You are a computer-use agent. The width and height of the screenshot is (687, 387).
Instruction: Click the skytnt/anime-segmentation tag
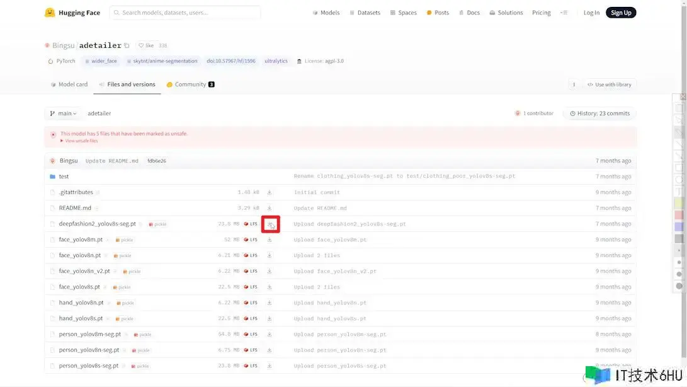click(162, 61)
